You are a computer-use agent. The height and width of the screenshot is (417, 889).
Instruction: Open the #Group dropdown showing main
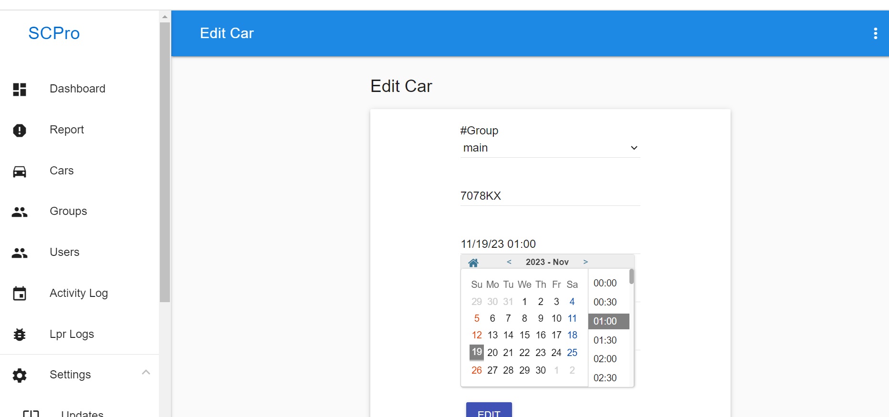point(550,148)
